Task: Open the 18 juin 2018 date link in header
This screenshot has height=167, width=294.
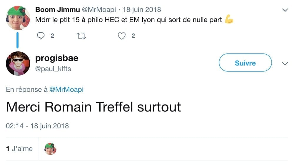Action: coord(142,9)
